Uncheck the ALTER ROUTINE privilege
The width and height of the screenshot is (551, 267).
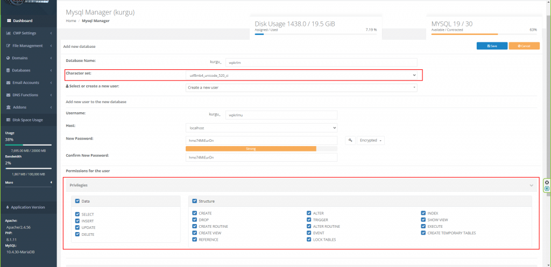coord(309,226)
